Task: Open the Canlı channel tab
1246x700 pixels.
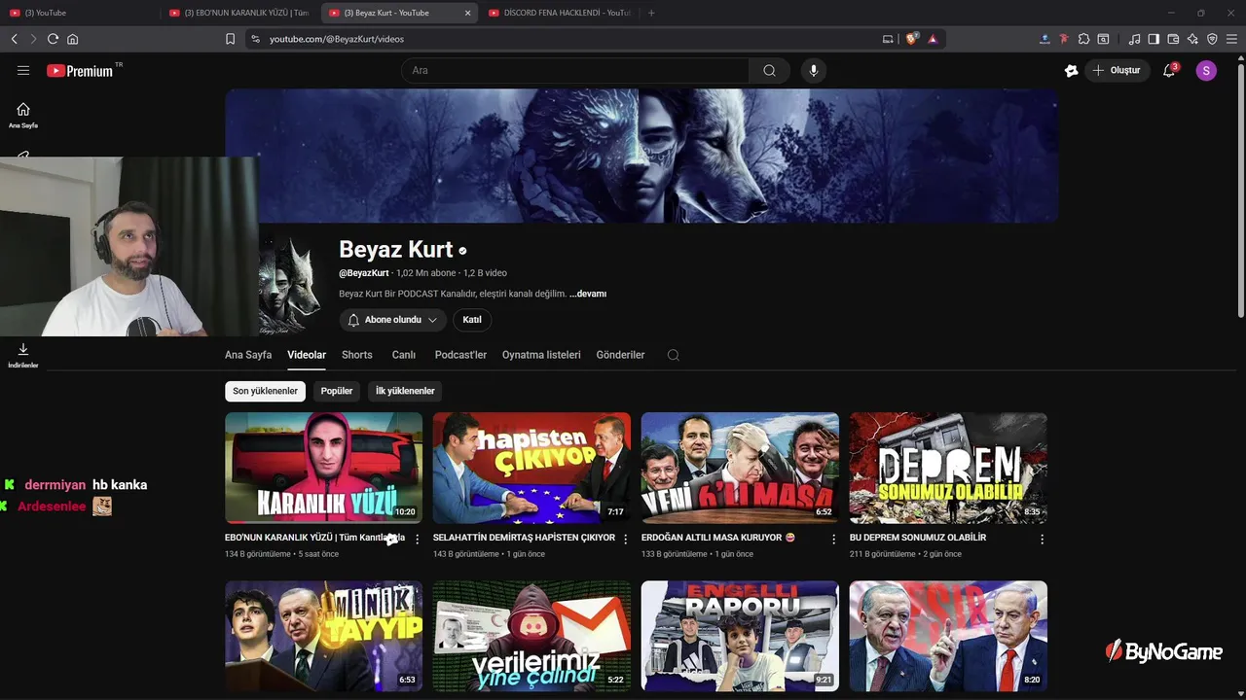Action: click(x=404, y=355)
